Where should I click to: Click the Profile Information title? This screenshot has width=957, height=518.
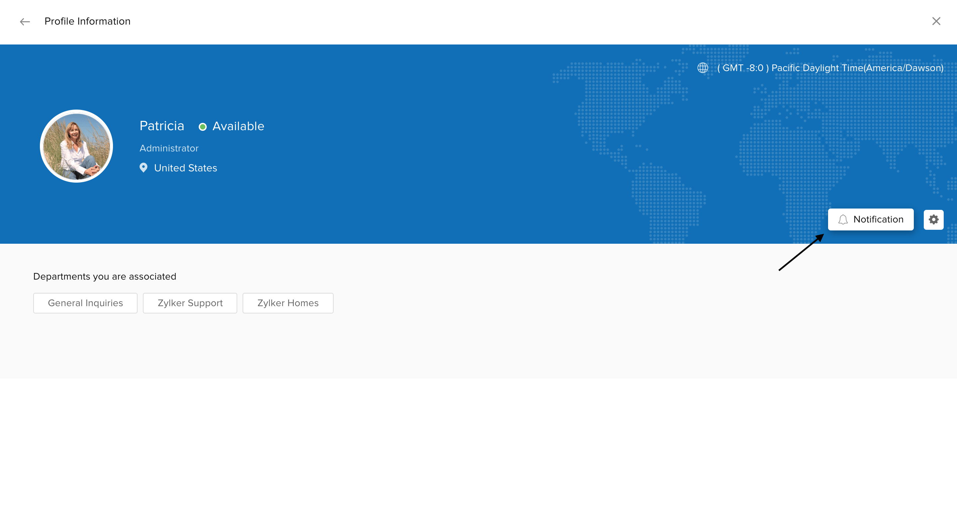87,21
